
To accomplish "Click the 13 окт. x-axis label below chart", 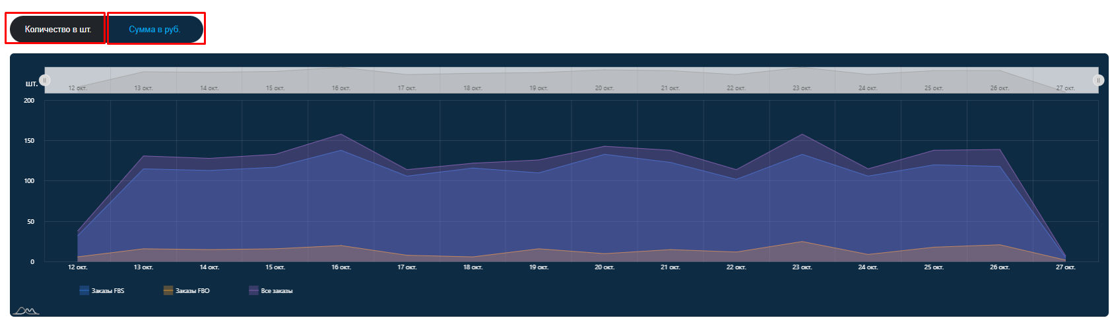I will pyautogui.click(x=143, y=267).
